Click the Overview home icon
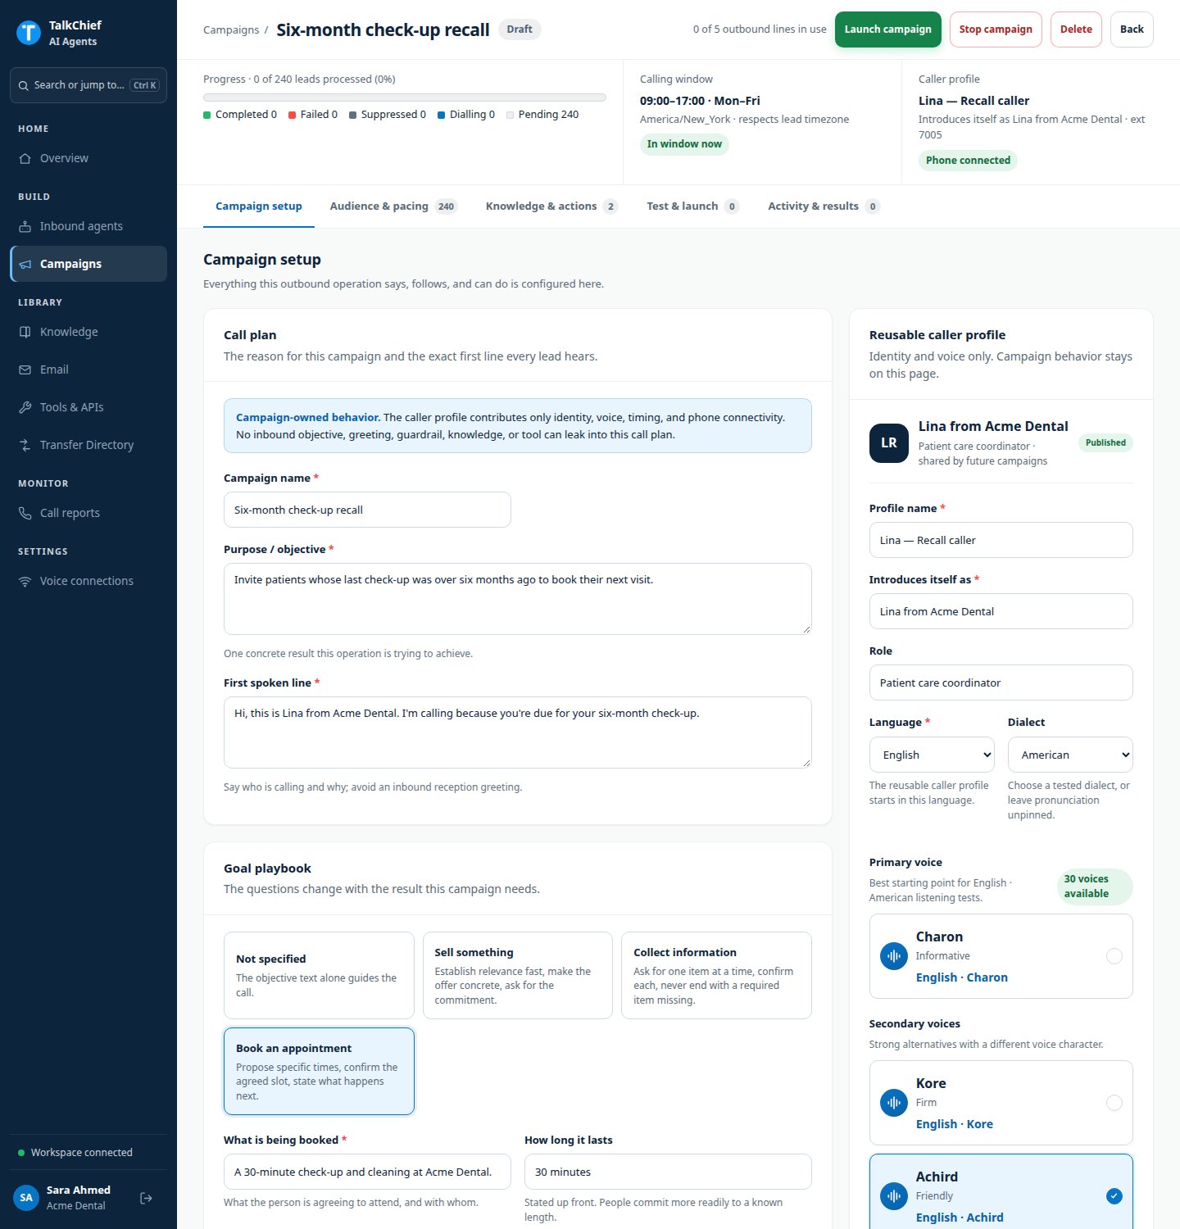The height and width of the screenshot is (1229, 1180). (25, 158)
